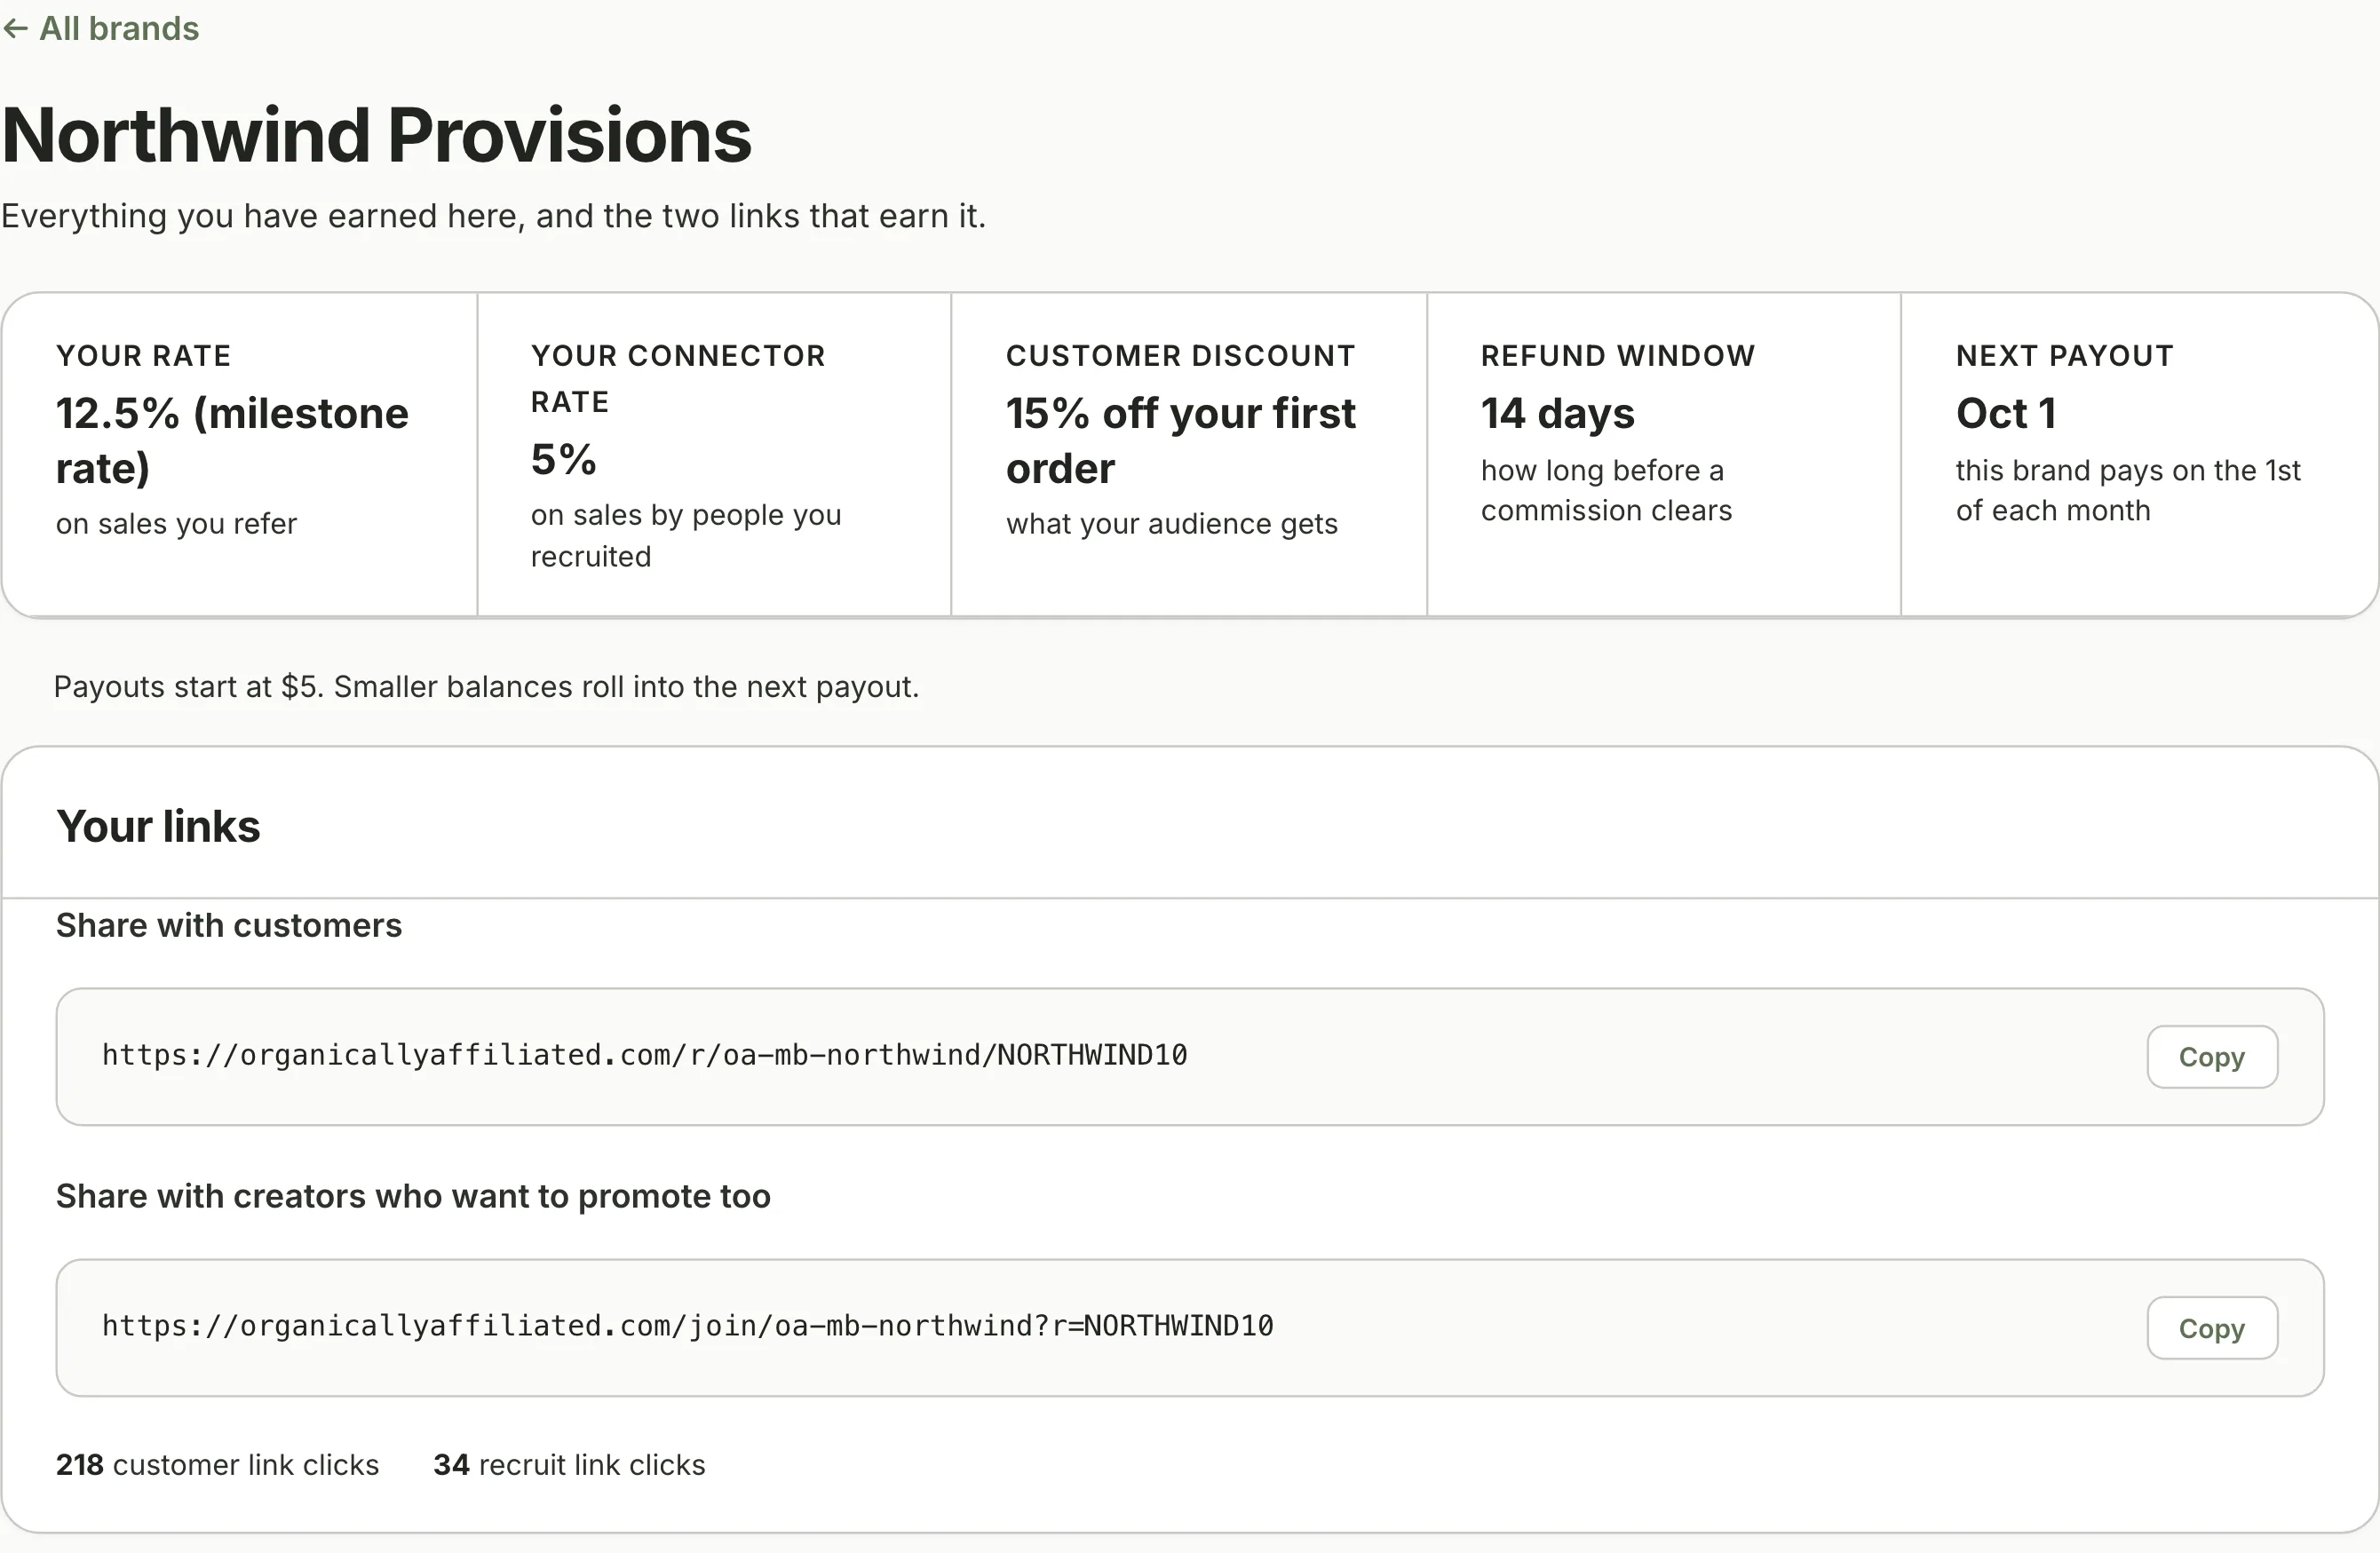
Task: Click the Northwind Provisions heading
Action: pos(377,135)
